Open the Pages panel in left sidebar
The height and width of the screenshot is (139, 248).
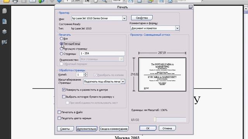pos(5,11)
